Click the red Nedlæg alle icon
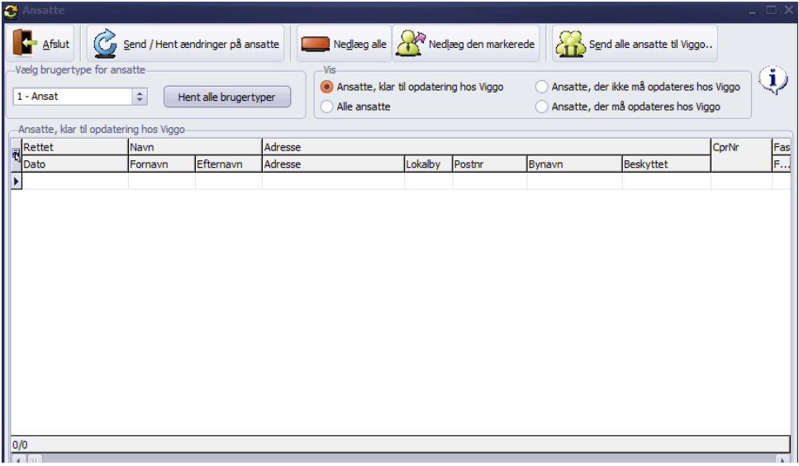 pyautogui.click(x=315, y=45)
